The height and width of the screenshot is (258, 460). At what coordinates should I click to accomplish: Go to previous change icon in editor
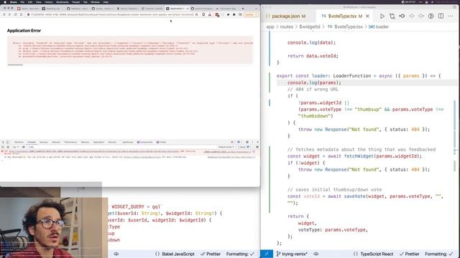402,16
